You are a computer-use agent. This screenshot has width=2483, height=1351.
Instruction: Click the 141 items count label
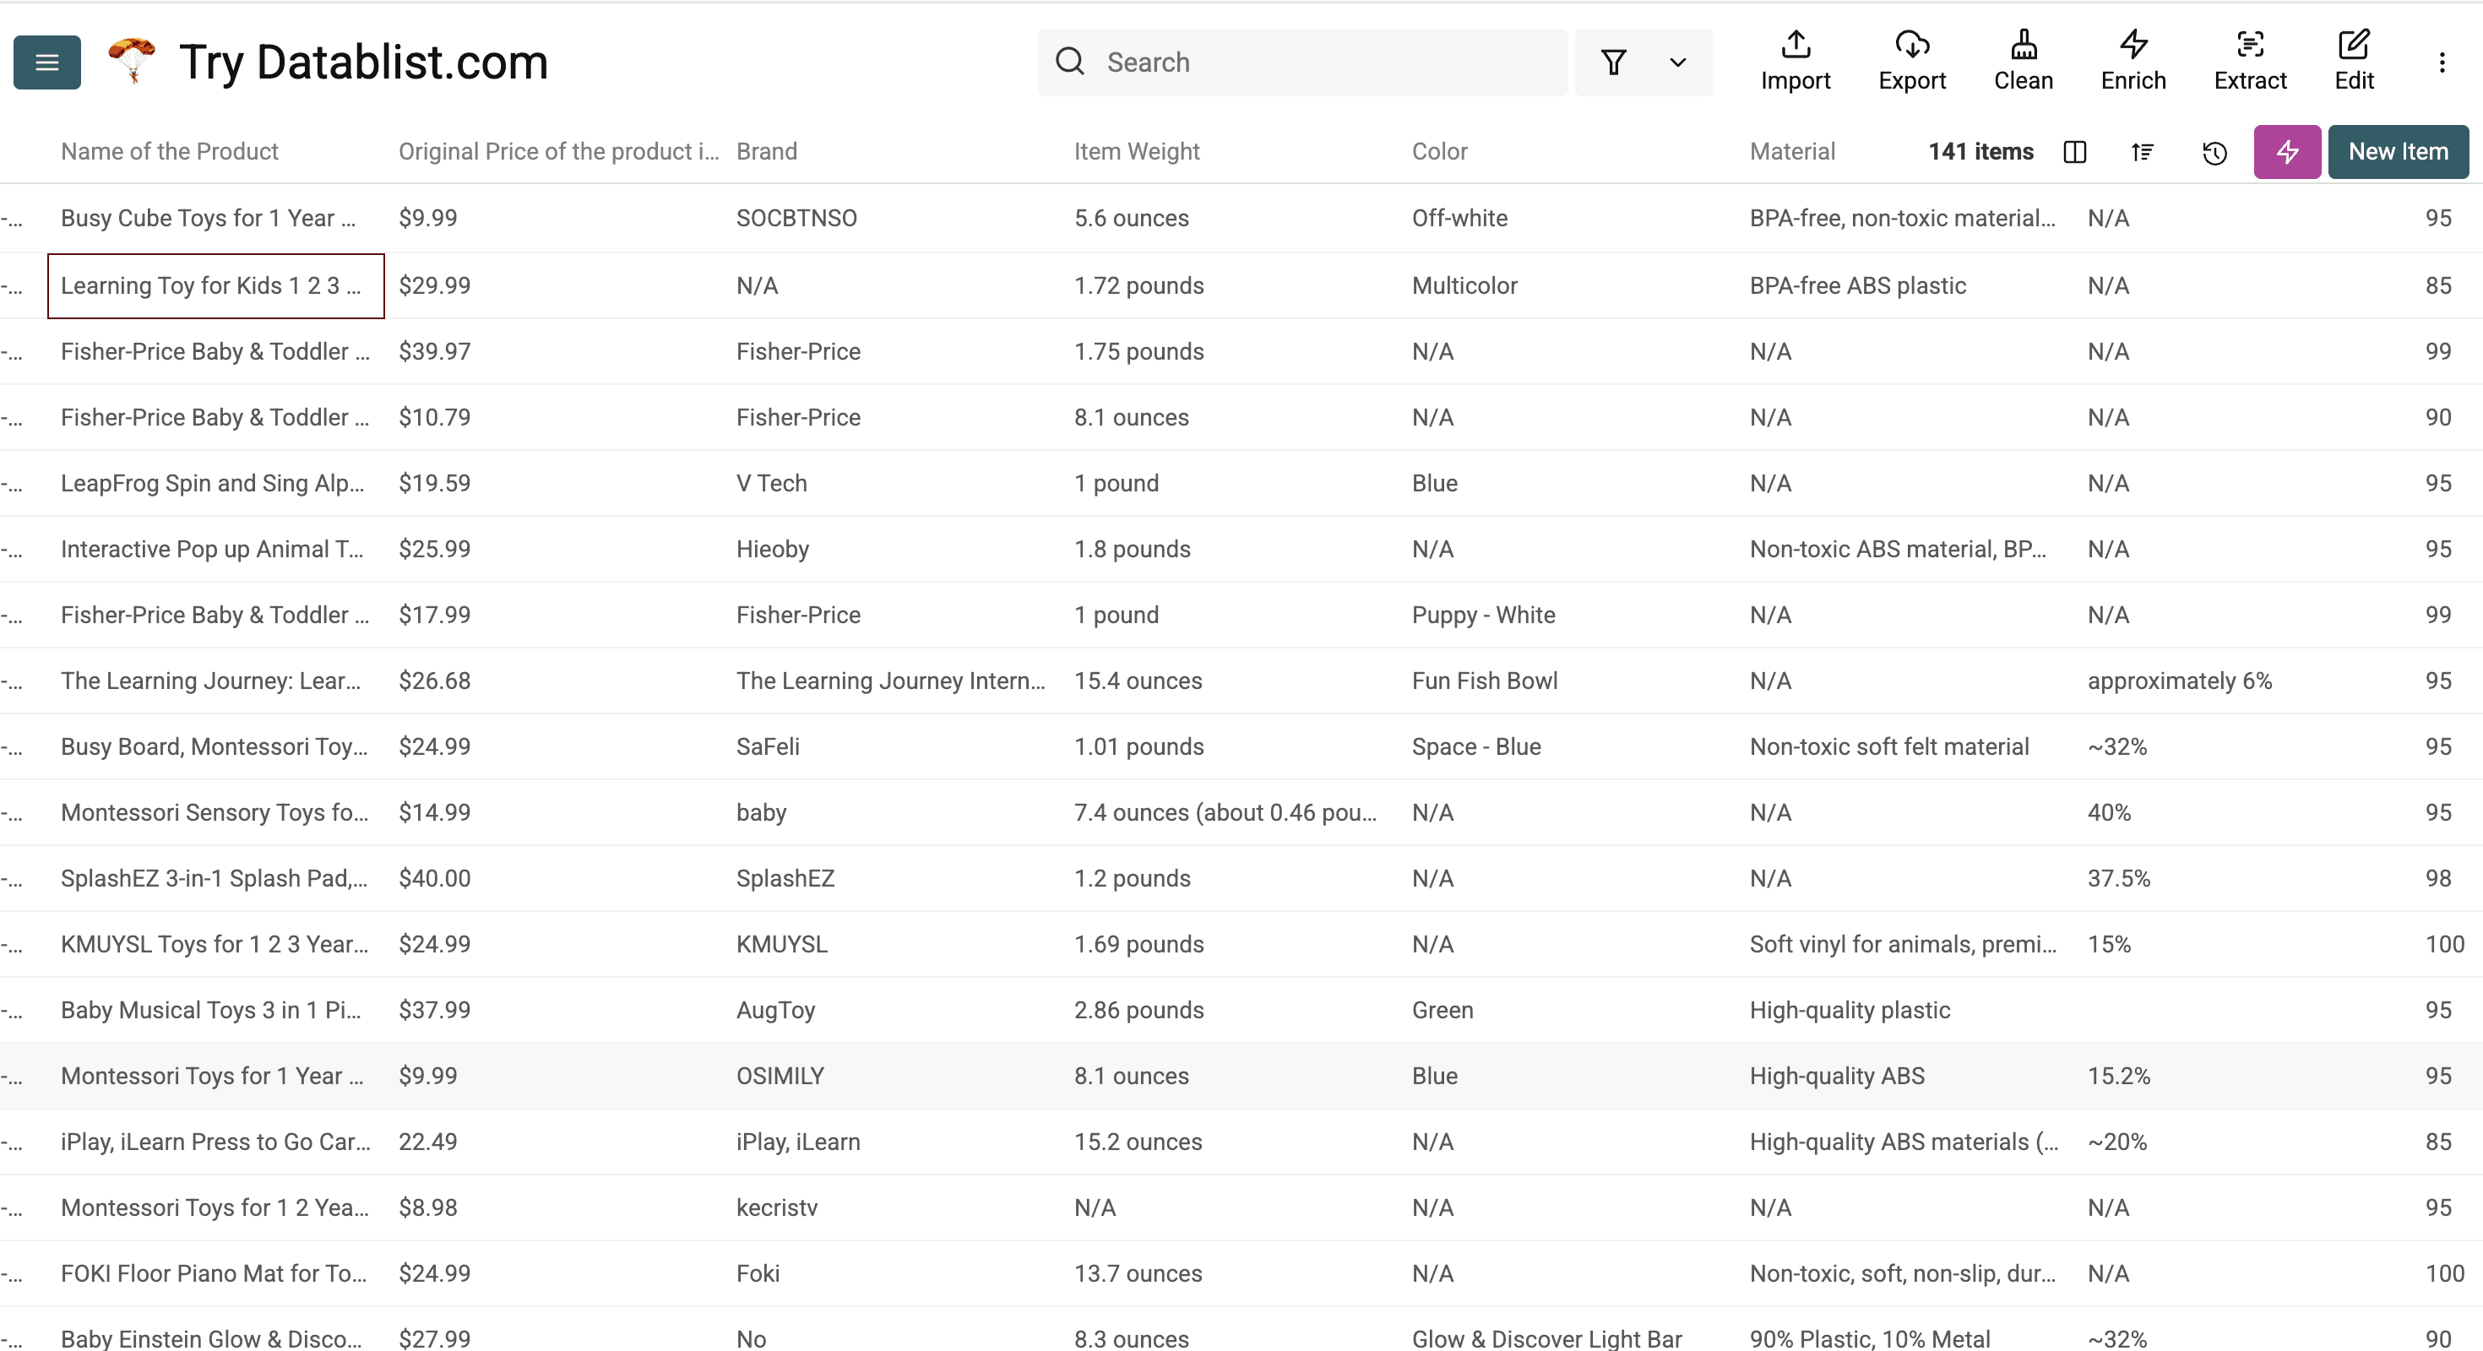(x=1980, y=151)
